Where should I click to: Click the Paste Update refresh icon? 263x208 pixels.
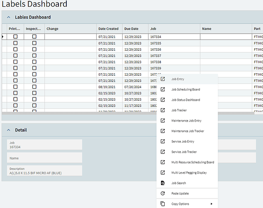(163, 193)
